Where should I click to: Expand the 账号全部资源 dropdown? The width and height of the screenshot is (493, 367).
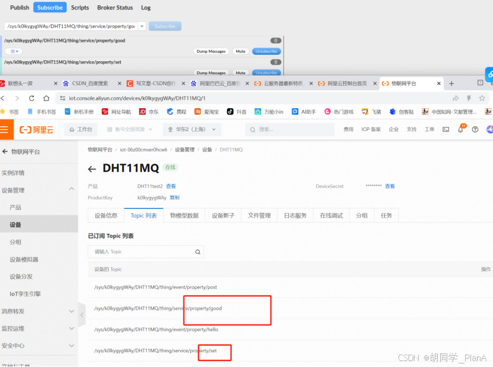(130, 129)
